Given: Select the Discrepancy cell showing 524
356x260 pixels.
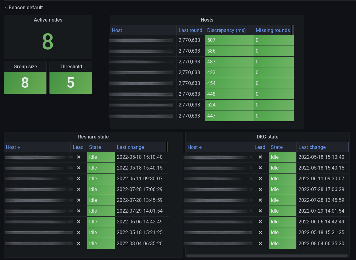Looking at the screenshot, I should pyautogui.click(x=229, y=105).
